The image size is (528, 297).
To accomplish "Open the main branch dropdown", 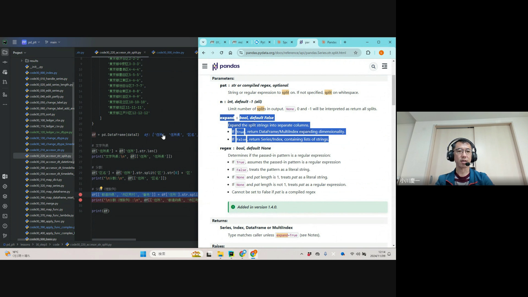I will click(x=53, y=42).
